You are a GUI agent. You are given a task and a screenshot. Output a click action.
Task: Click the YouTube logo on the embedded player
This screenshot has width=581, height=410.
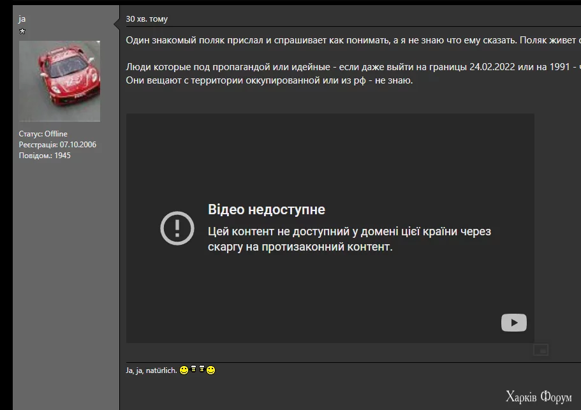513,323
